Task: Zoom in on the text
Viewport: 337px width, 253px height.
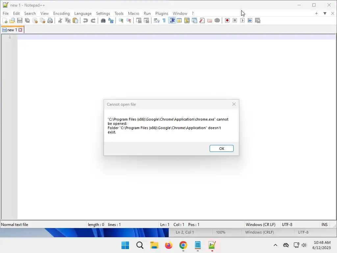Action: coord(121,20)
